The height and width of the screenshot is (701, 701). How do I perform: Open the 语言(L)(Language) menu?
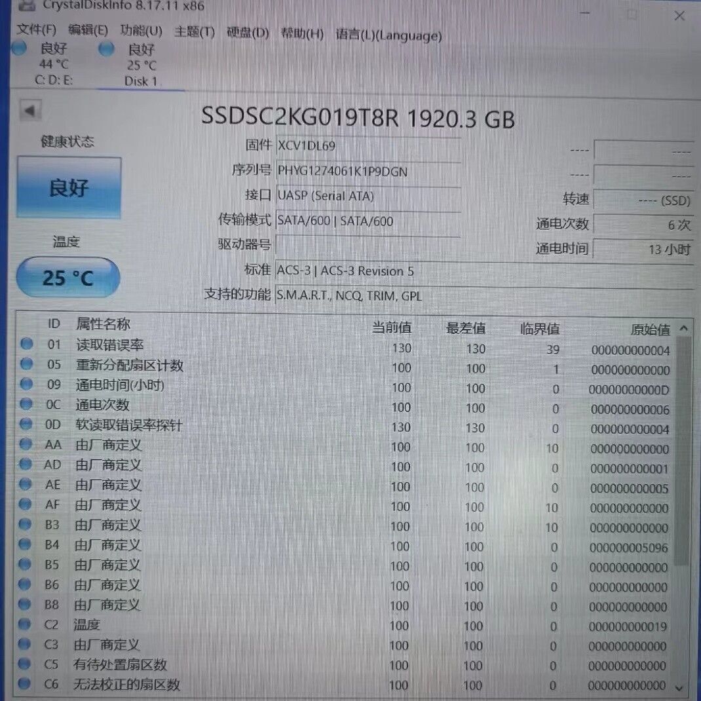pos(388,35)
